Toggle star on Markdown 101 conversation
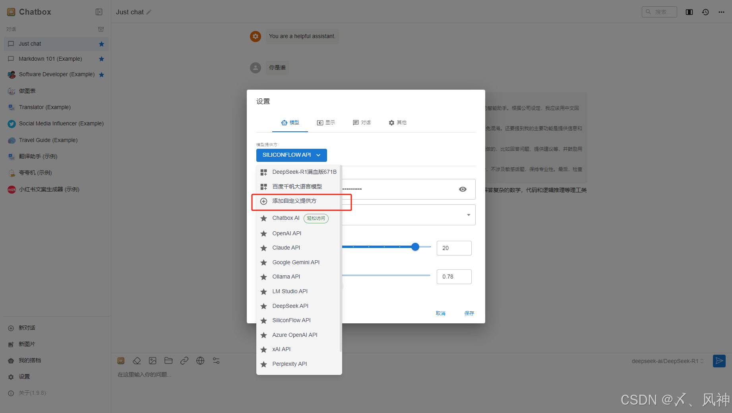 pos(101,59)
